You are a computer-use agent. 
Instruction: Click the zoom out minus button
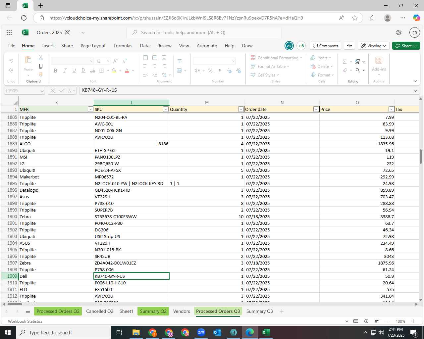[387, 321]
